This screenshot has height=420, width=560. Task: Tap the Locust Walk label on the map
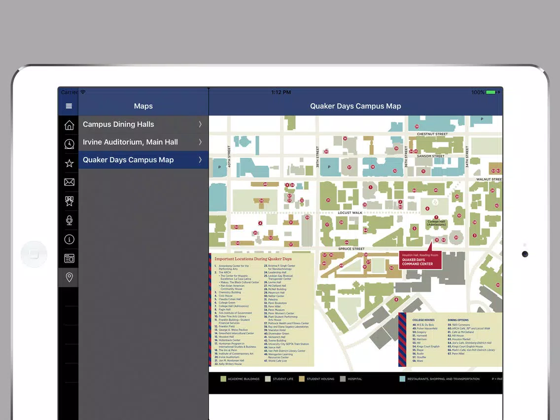pos(350,213)
